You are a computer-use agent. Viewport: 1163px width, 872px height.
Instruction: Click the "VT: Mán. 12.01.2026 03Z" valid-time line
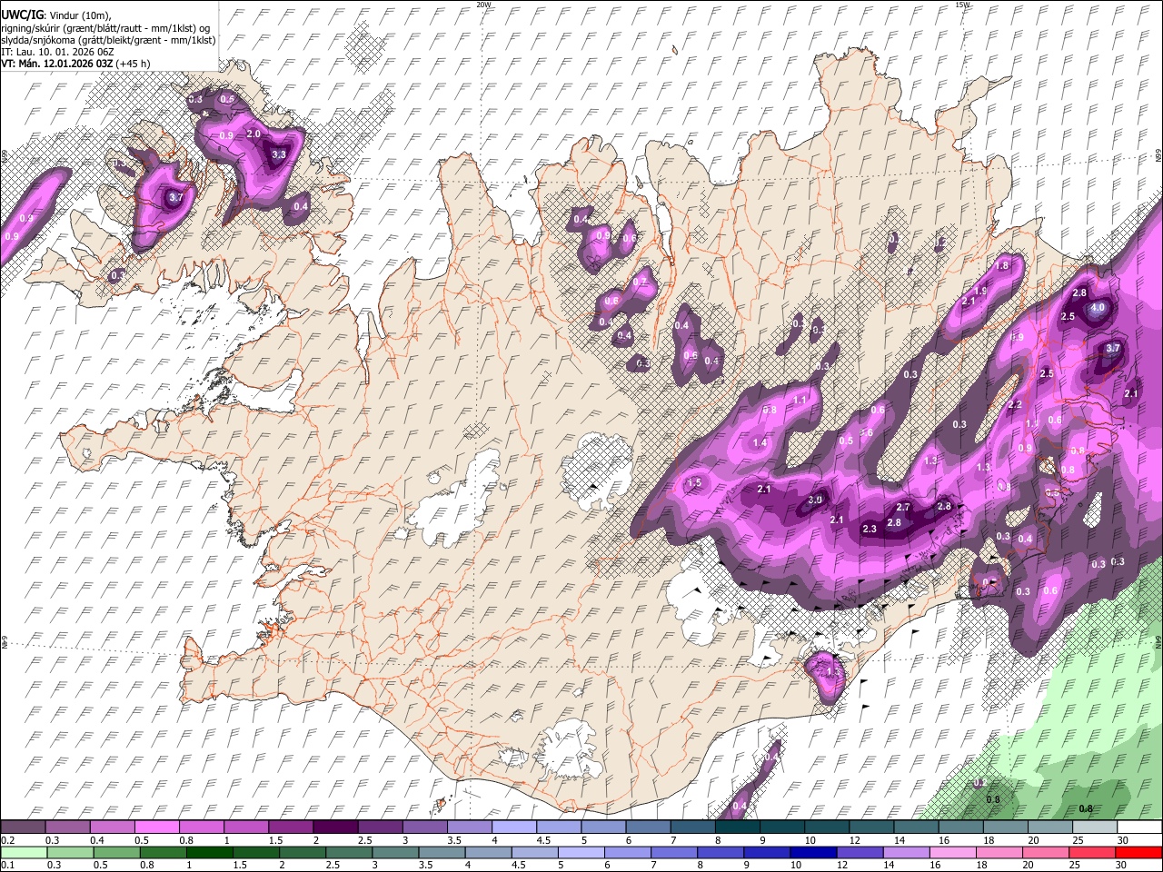coord(57,64)
